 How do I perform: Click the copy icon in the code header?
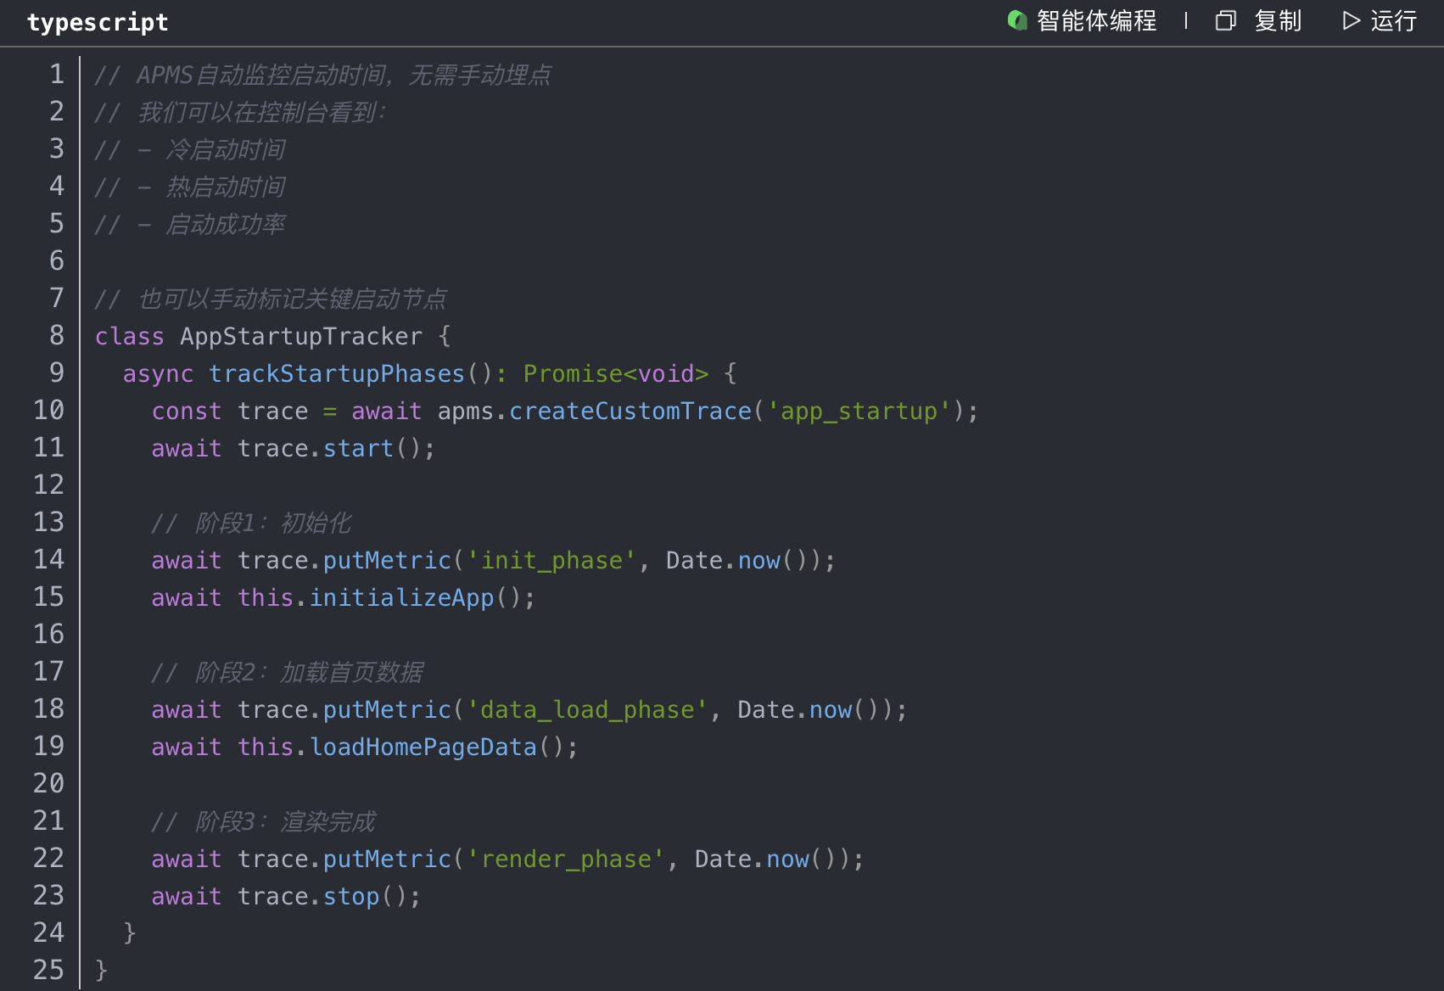[x=1225, y=20]
